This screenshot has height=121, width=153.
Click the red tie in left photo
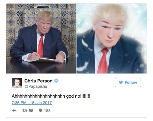click(41, 46)
